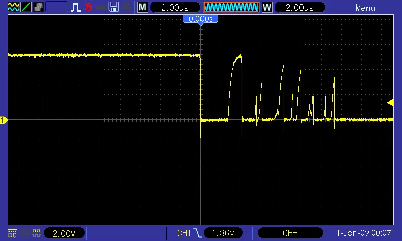This screenshot has height=241, width=402.
Task: Click the yellow trigger level arrow marker
Action: [390, 103]
